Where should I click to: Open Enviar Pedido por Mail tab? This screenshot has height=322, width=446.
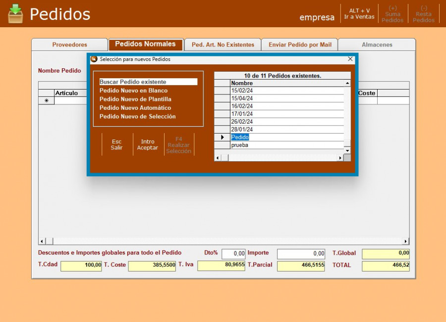300,45
